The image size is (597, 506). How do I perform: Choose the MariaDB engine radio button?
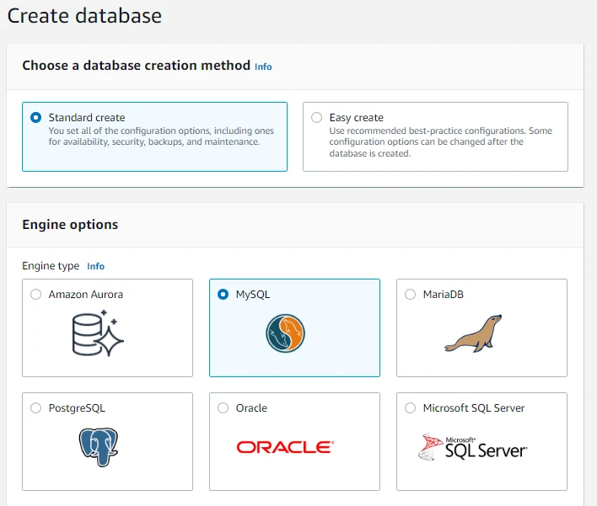point(410,295)
